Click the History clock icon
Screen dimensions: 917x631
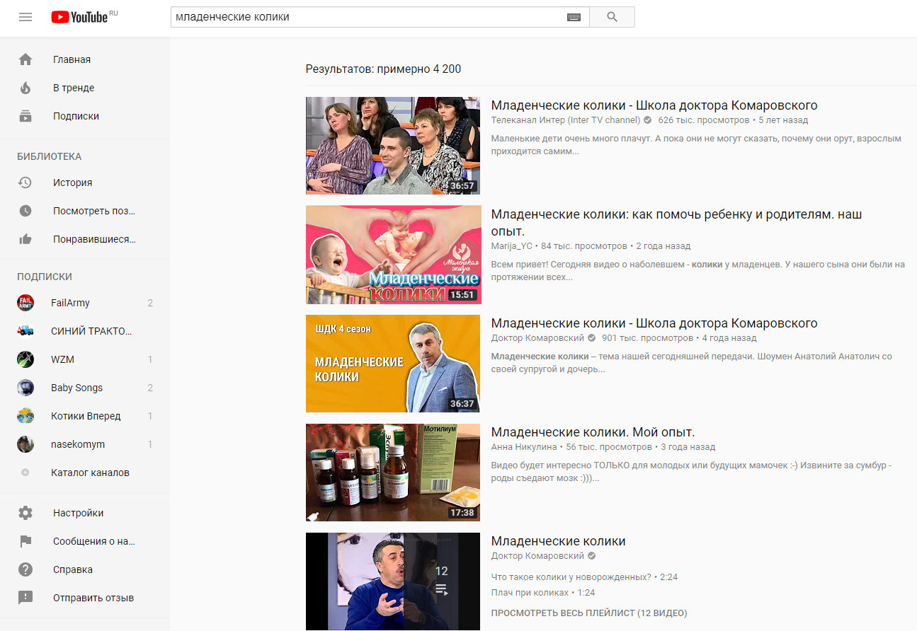(x=25, y=183)
